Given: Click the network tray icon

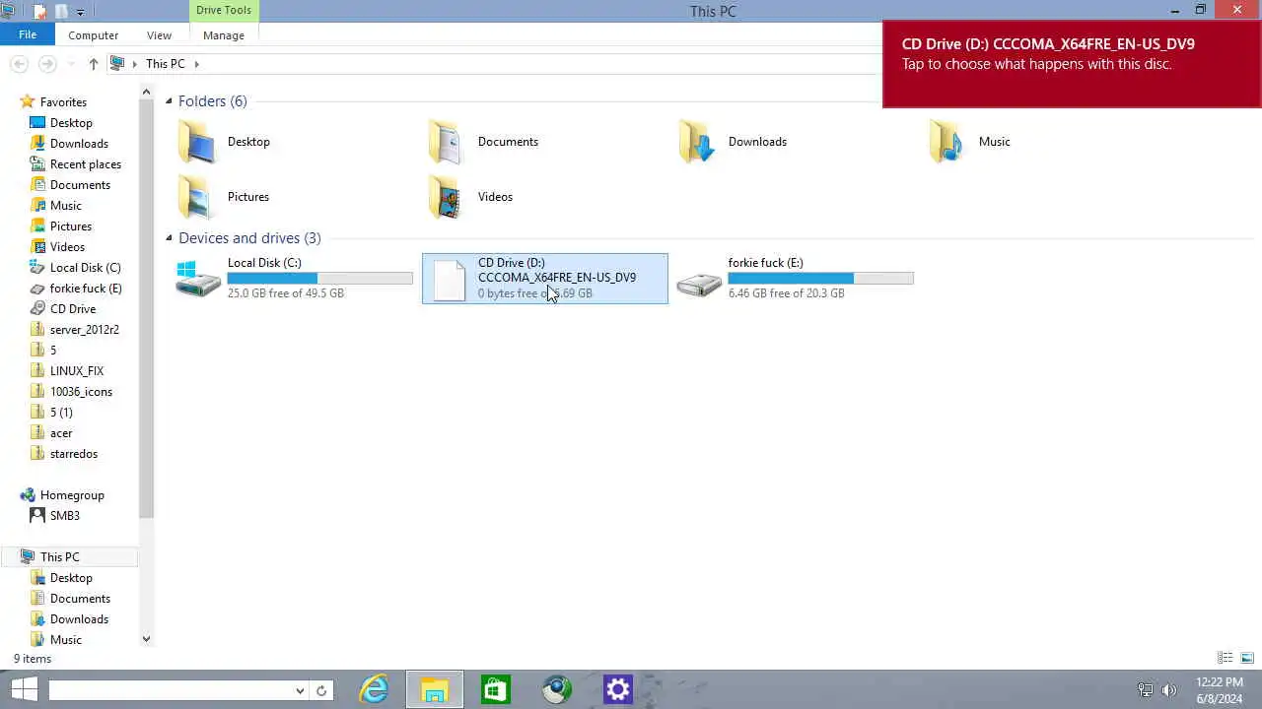Looking at the screenshot, I should tap(1145, 690).
